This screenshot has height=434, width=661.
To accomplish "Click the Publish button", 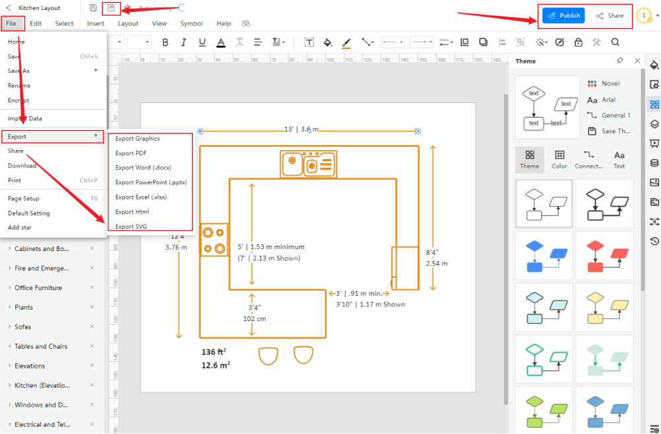I will pyautogui.click(x=563, y=15).
